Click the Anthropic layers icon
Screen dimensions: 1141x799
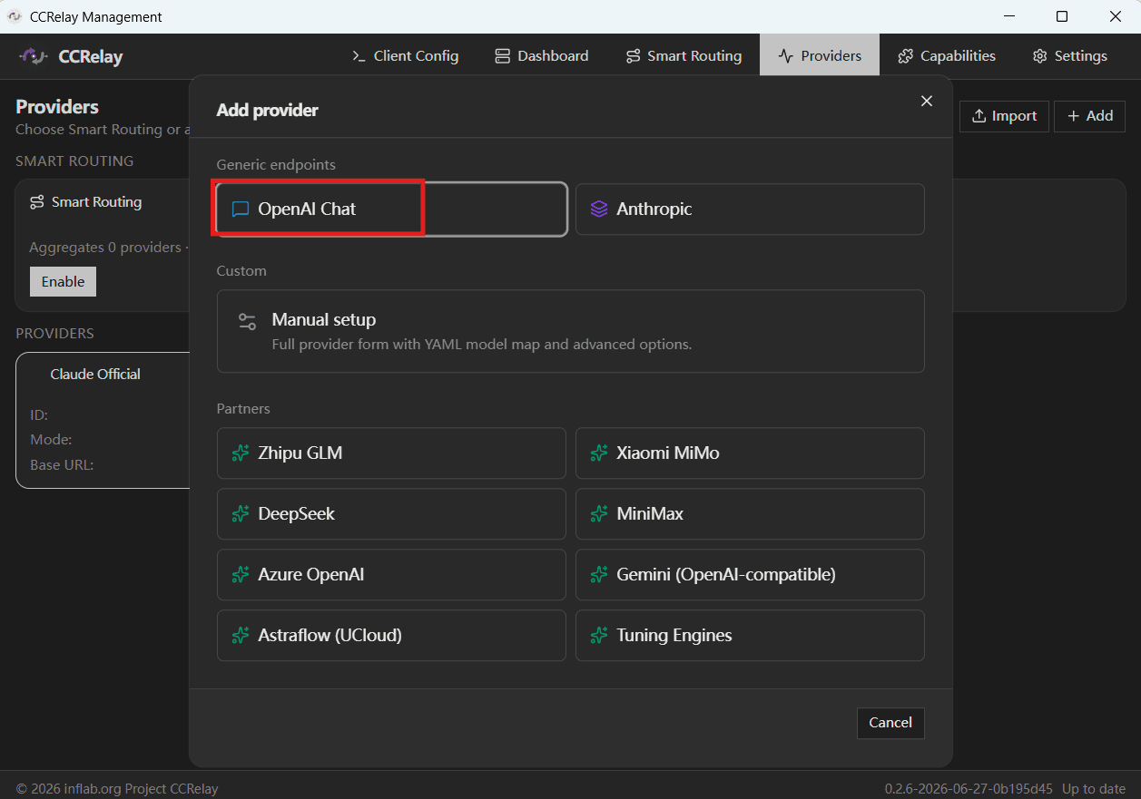point(599,209)
